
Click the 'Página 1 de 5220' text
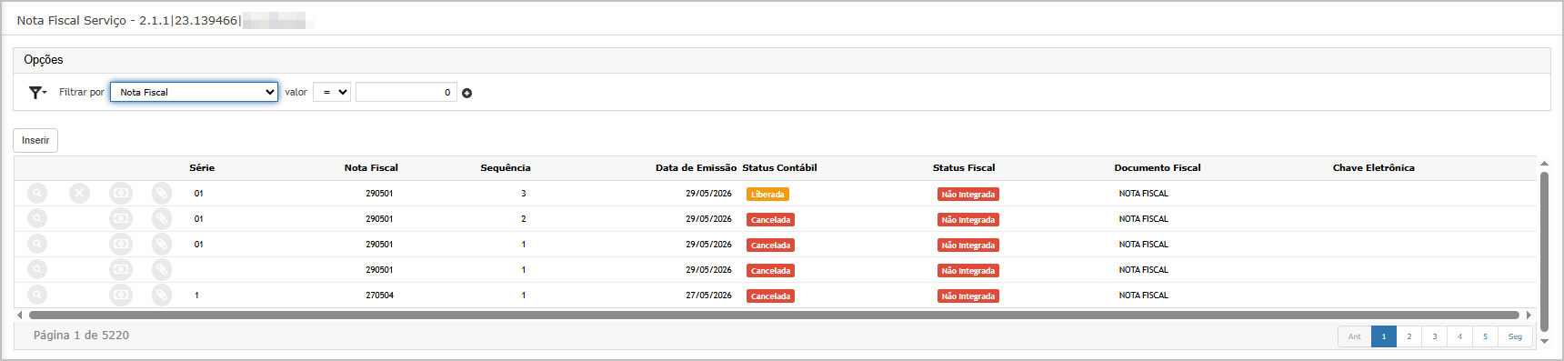[81, 336]
